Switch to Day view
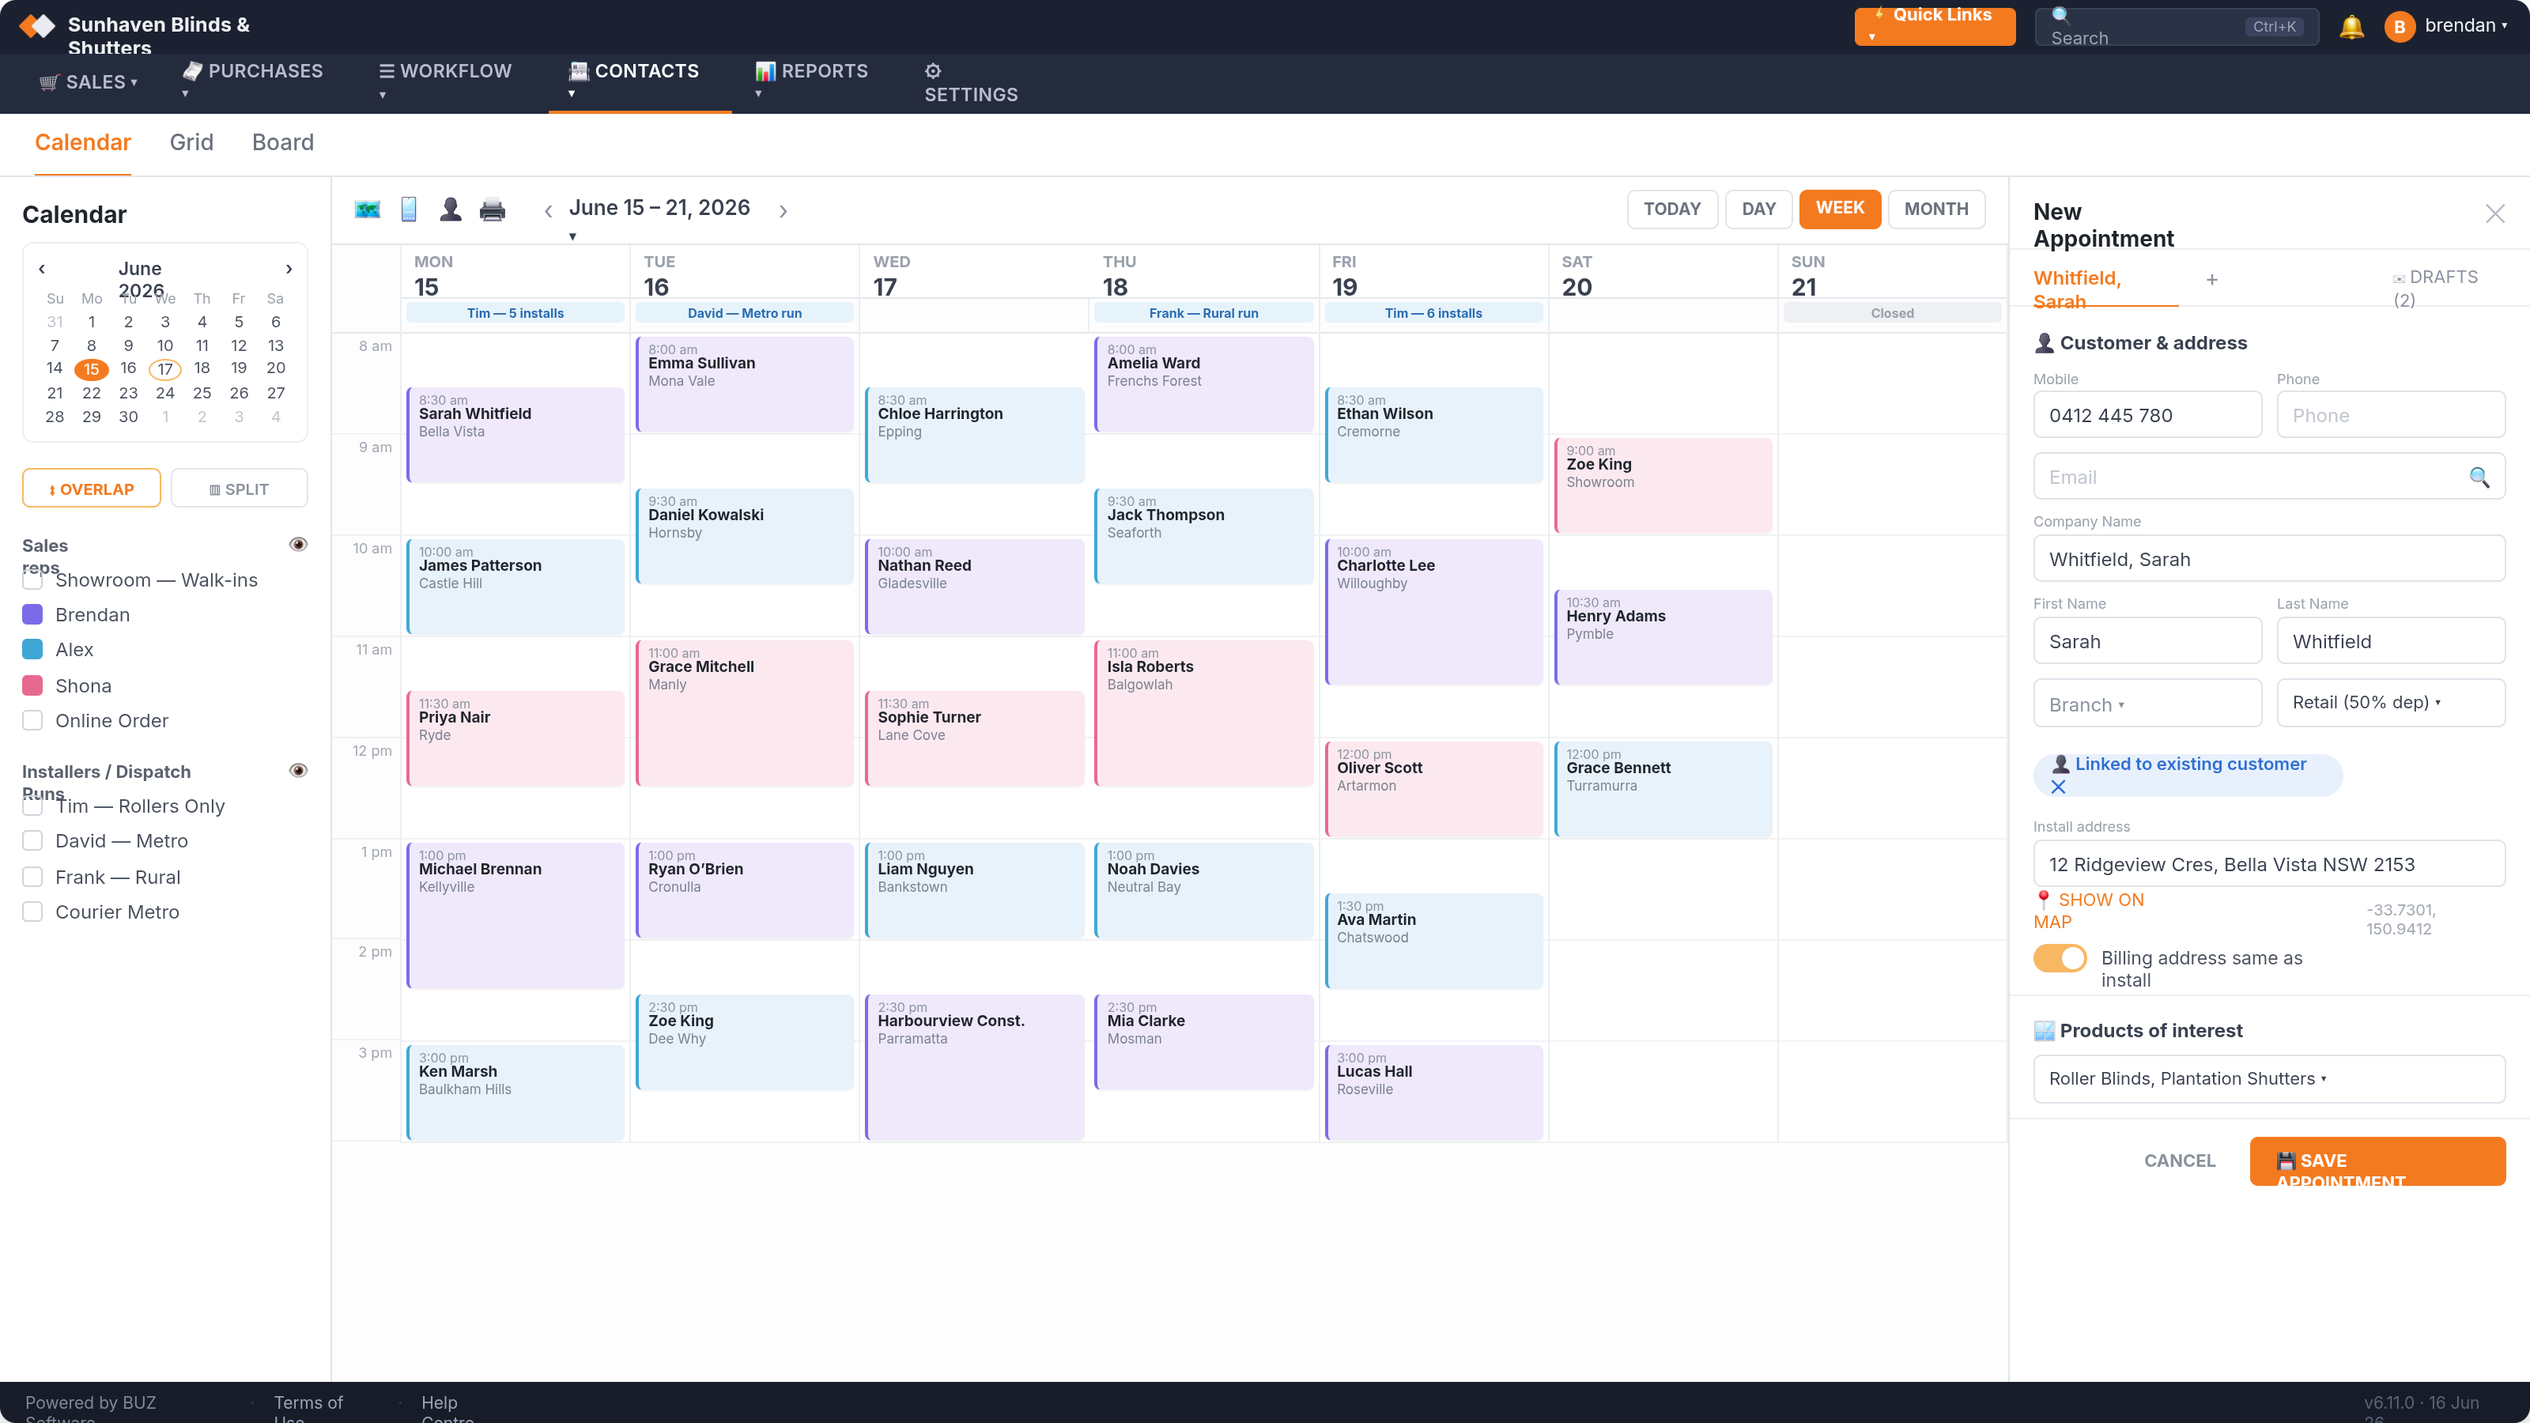 [x=1758, y=209]
